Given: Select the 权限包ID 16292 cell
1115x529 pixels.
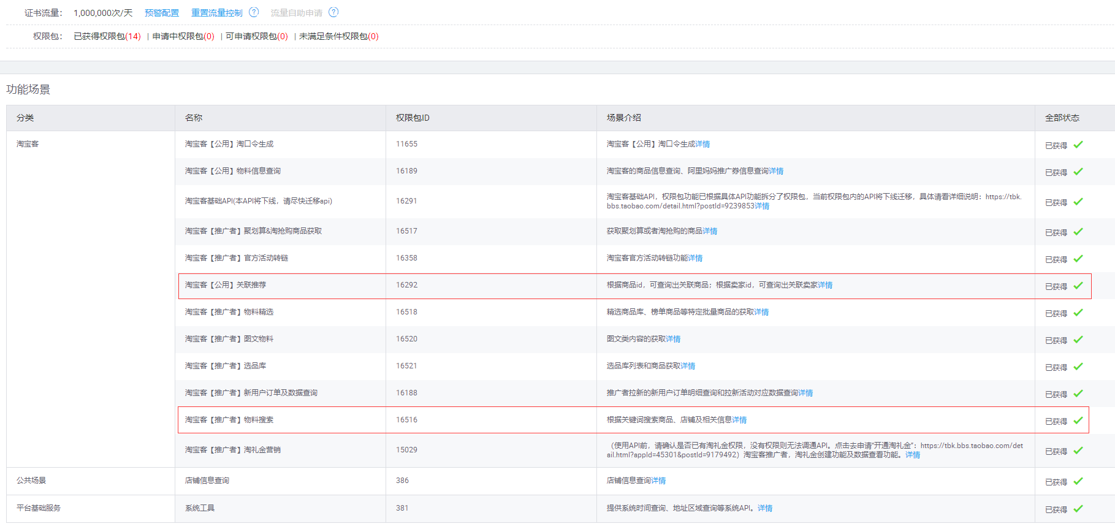Looking at the screenshot, I should [406, 285].
